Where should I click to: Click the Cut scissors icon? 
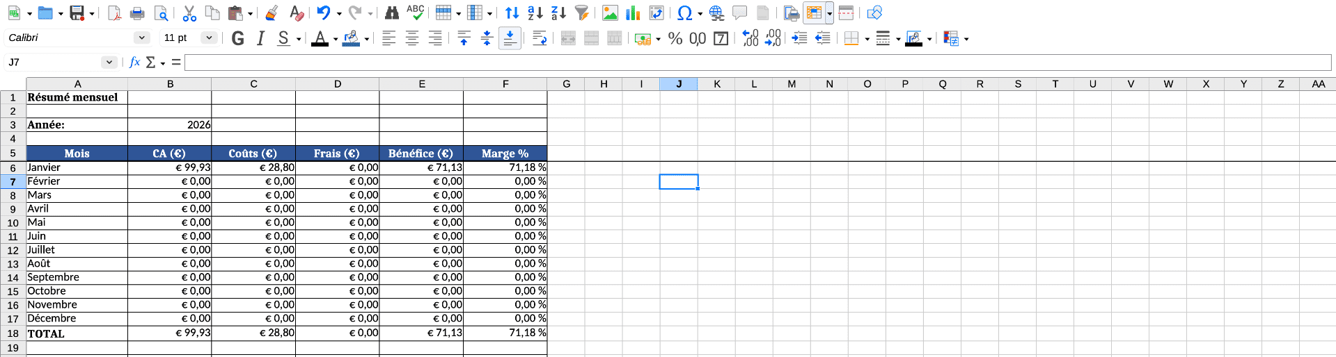pos(189,13)
